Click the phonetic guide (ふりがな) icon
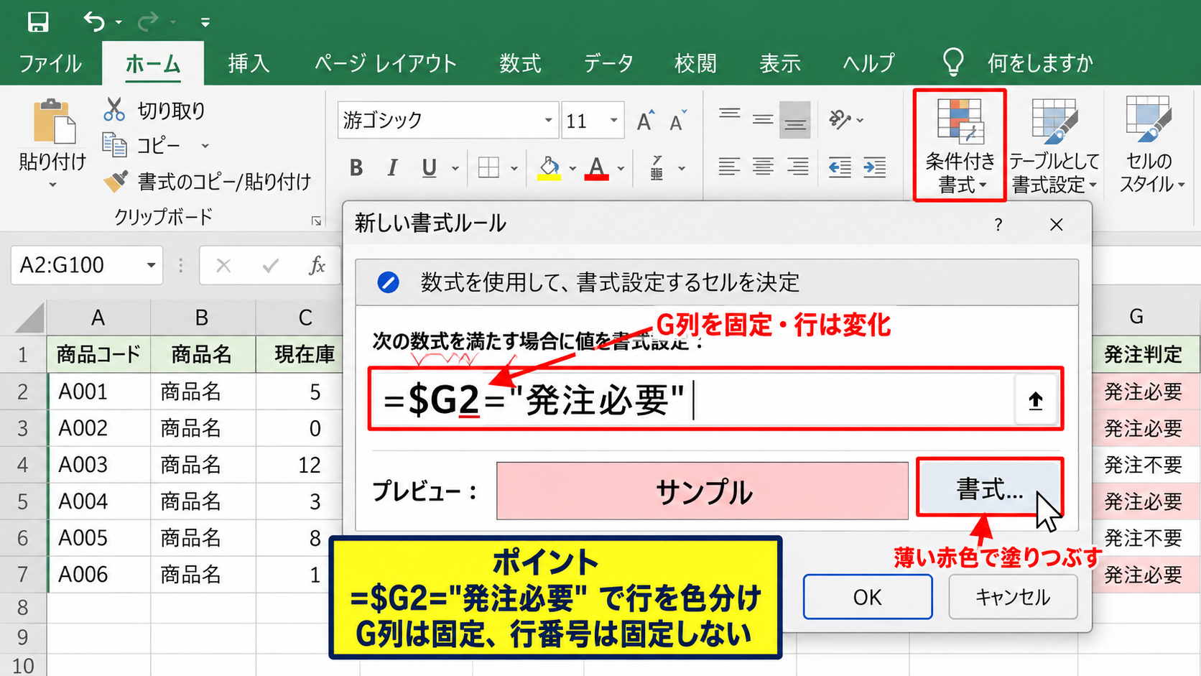 tap(657, 168)
